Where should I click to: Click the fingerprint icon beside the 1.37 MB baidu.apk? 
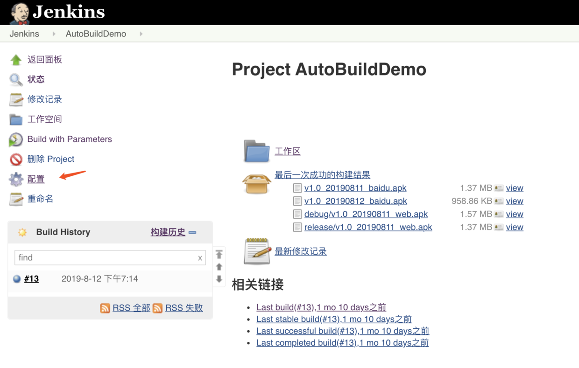pyautogui.click(x=499, y=188)
